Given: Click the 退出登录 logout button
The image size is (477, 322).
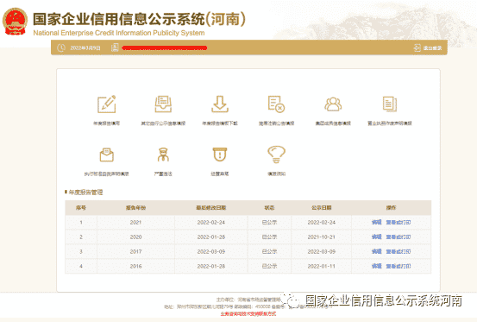Looking at the screenshot, I should coord(428,47).
